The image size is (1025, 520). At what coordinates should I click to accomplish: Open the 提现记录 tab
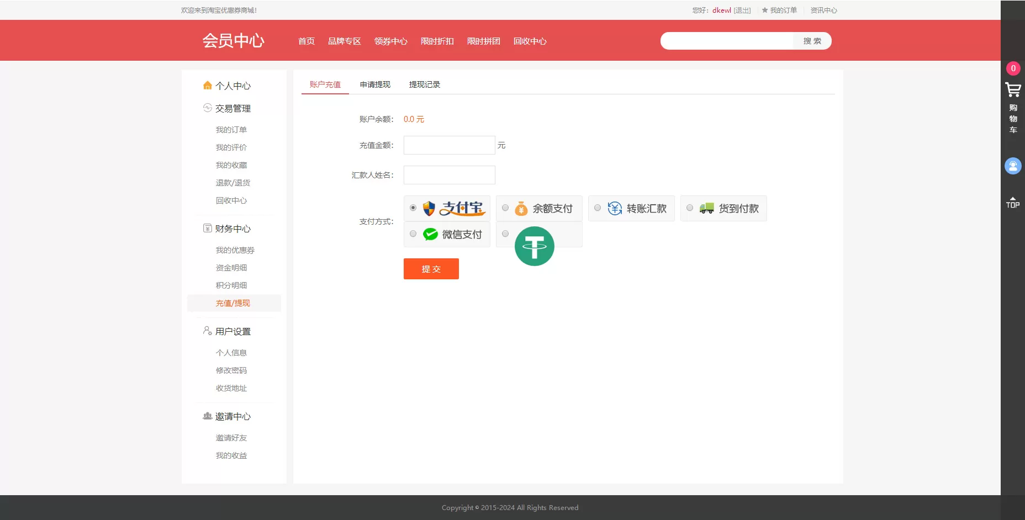click(424, 84)
